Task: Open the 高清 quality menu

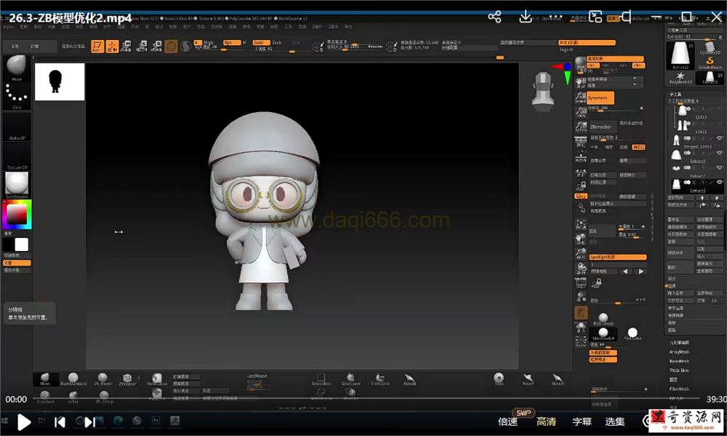Action: tap(546, 421)
